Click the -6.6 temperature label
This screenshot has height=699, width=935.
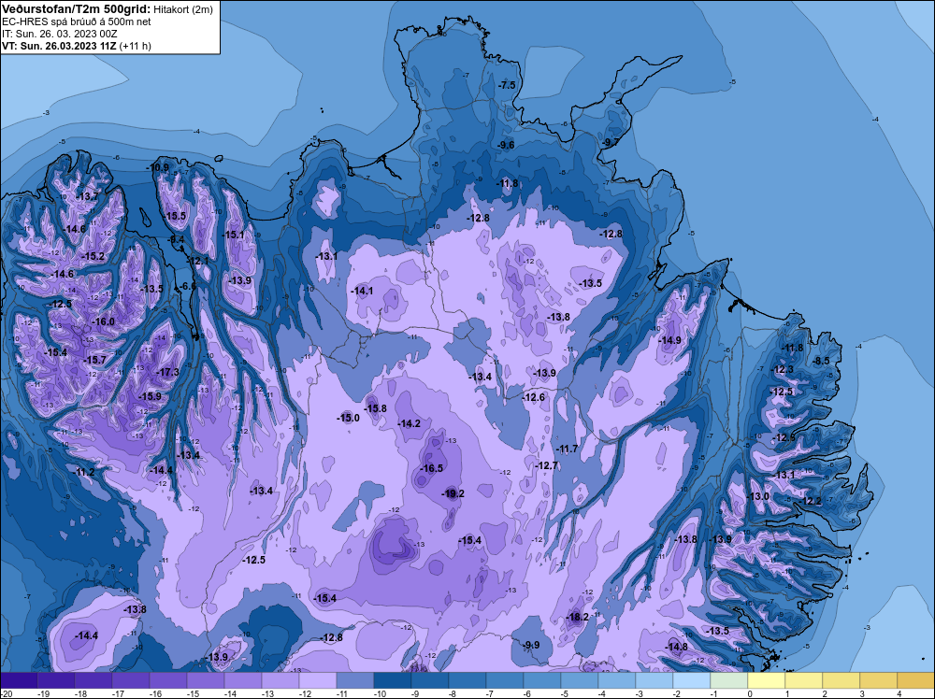(187, 286)
